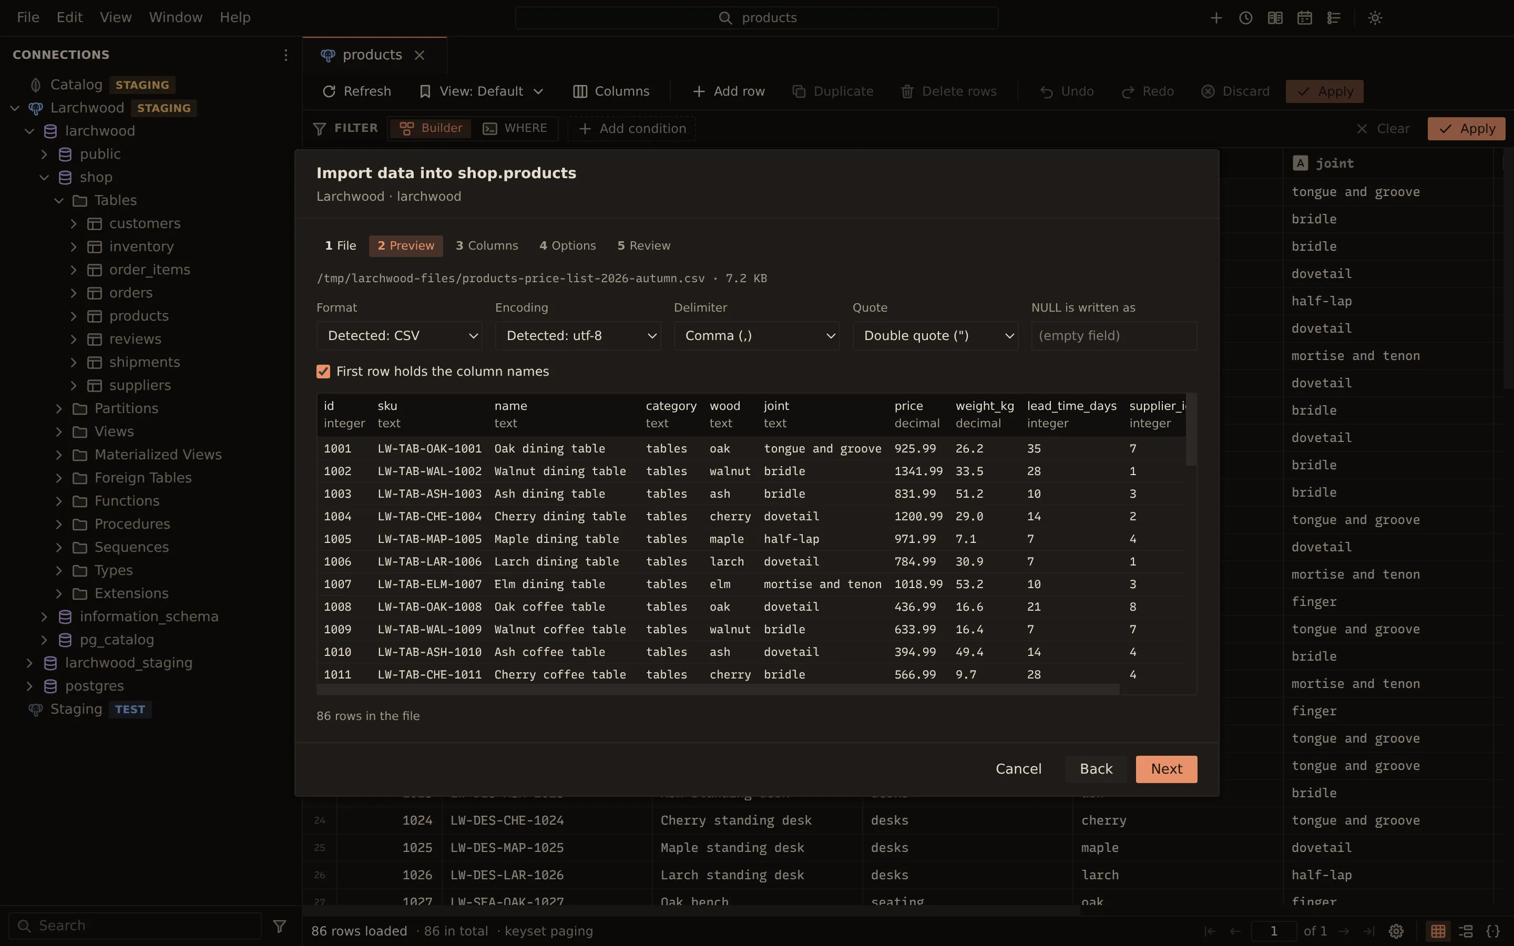The width and height of the screenshot is (1514, 946).
Task: Open the Window menu
Action: click(x=175, y=17)
